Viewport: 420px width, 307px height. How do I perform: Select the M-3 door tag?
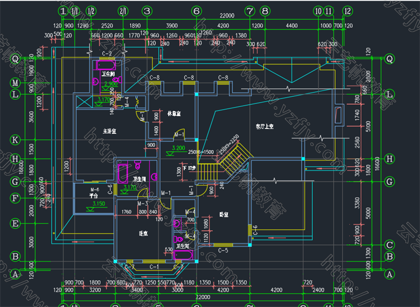pos(143,204)
